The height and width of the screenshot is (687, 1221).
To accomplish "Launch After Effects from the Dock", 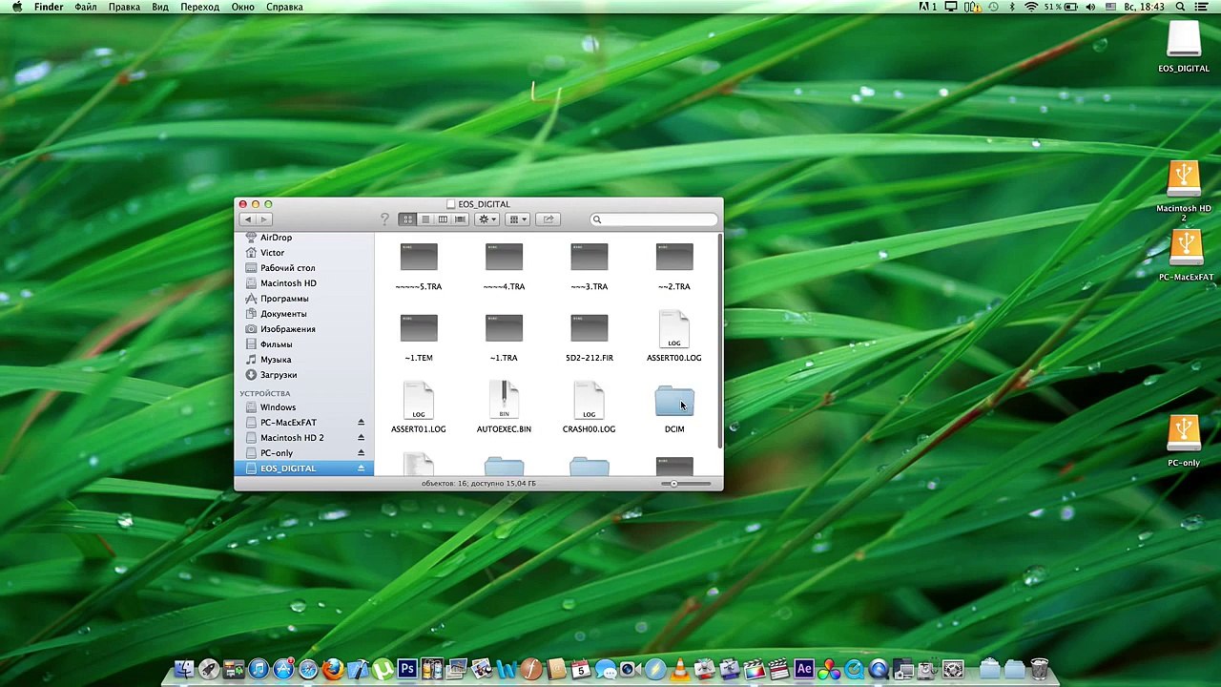I will tap(804, 669).
